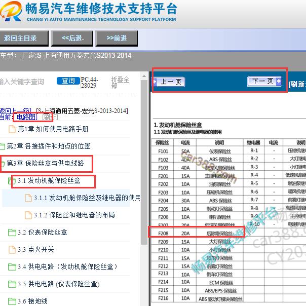306x306 pixels.
Task: Click the PC.44-28029 text
Action: click(89, 83)
